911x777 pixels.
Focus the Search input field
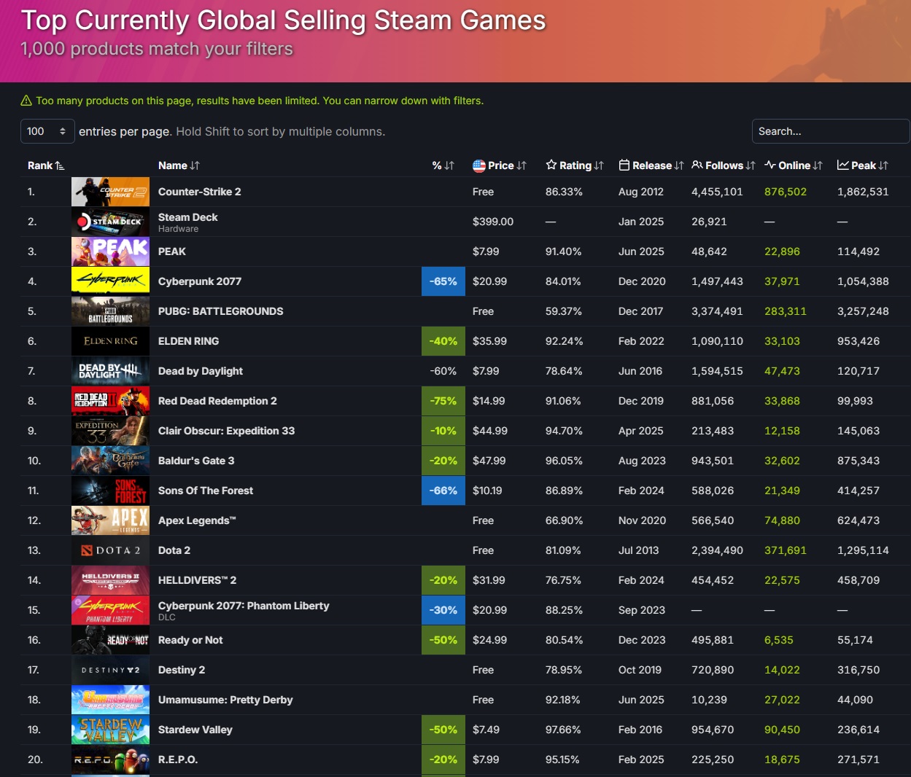(x=831, y=131)
